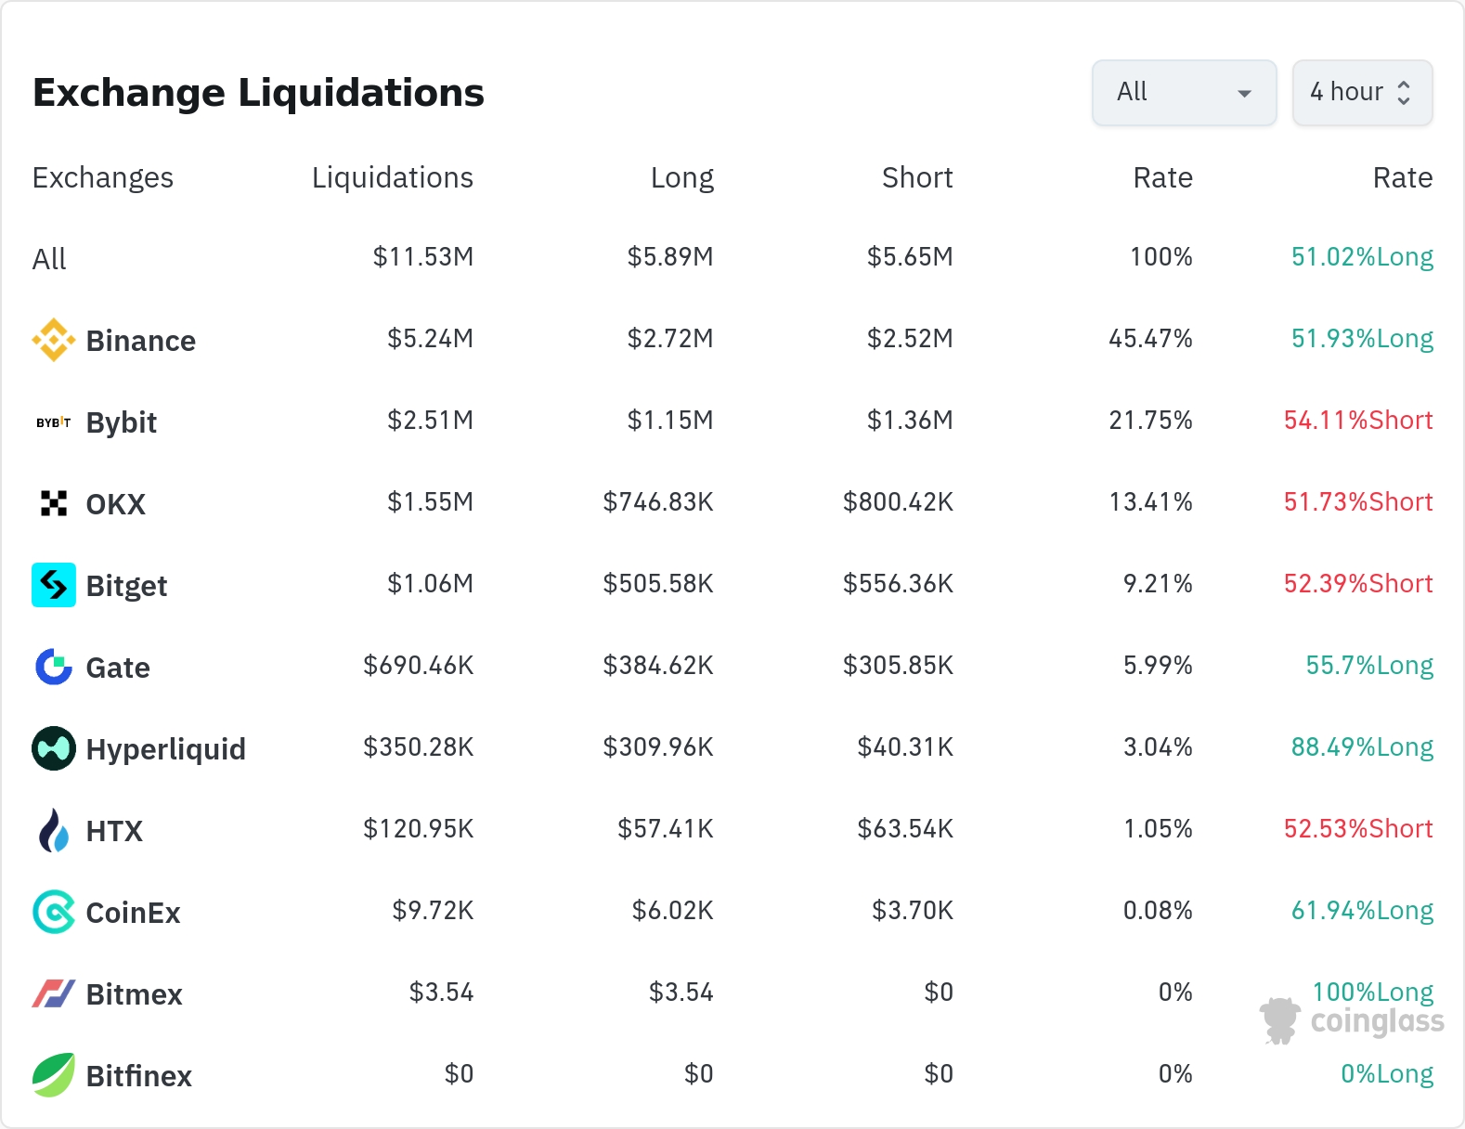Screen dimensions: 1465x1129
Task: Select the All exchanges summary row
Action: click(x=49, y=259)
